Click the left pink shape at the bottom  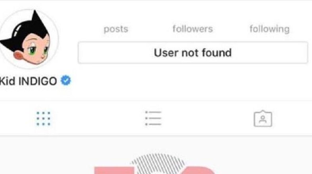(114, 170)
